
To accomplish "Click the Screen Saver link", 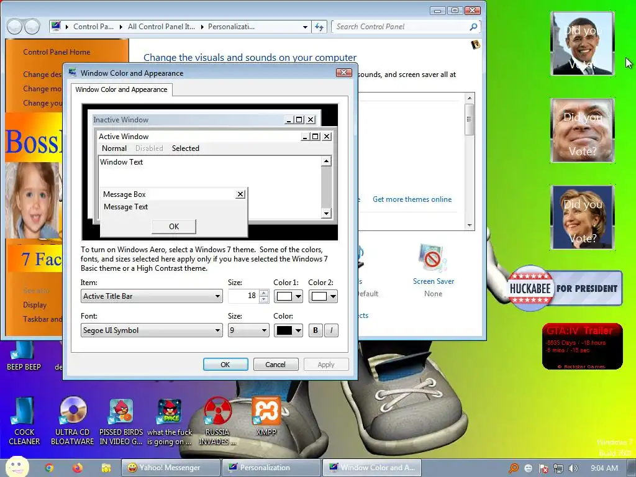I will click(x=433, y=281).
